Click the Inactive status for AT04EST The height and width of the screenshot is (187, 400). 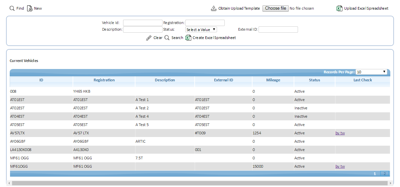301,117
